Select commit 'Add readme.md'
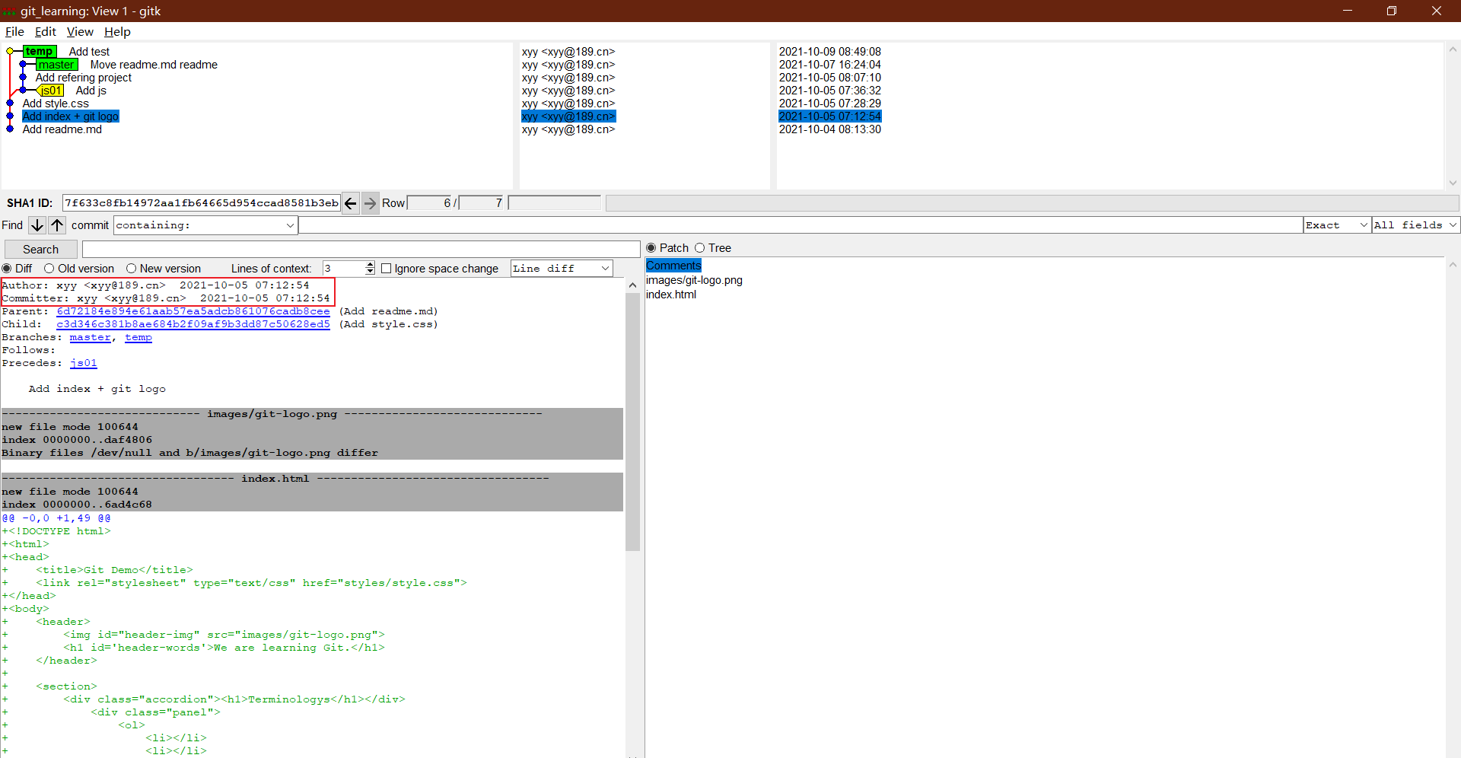 62,129
